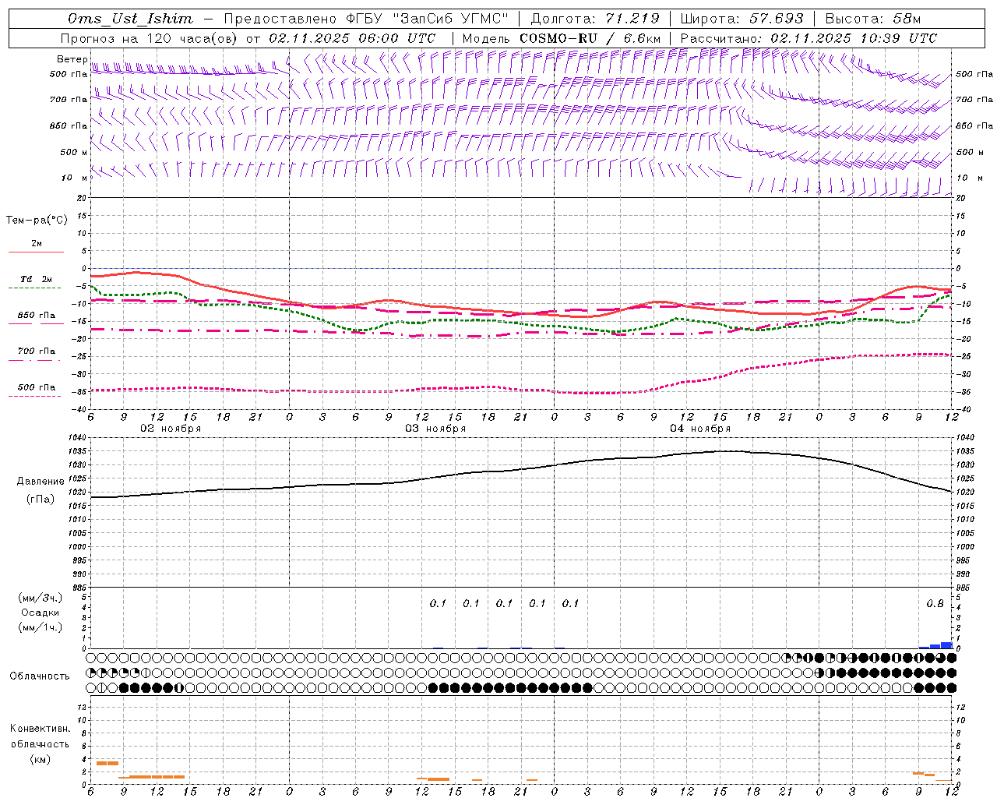Click the 03 ноября date label
The height and width of the screenshot is (798, 997).
pos(435,429)
